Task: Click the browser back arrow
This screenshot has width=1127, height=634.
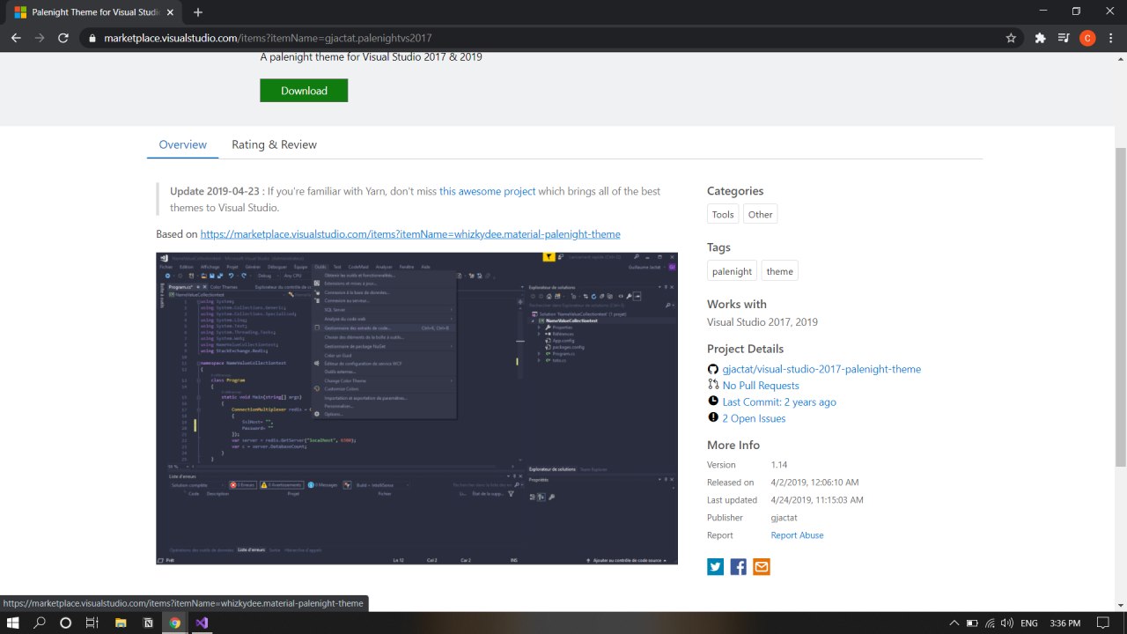Action: click(16, 38)
